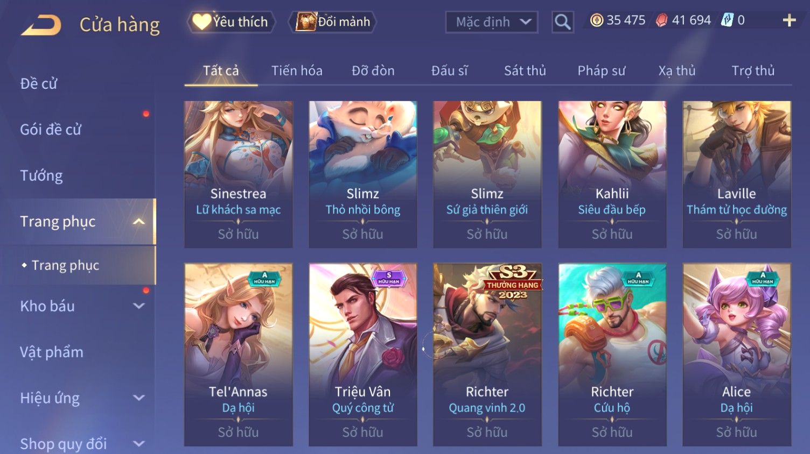Open Triệu Vân Quý công tử skin card

point(362,354)
